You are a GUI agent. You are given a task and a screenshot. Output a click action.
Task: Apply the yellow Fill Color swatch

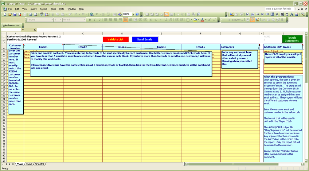195,20
